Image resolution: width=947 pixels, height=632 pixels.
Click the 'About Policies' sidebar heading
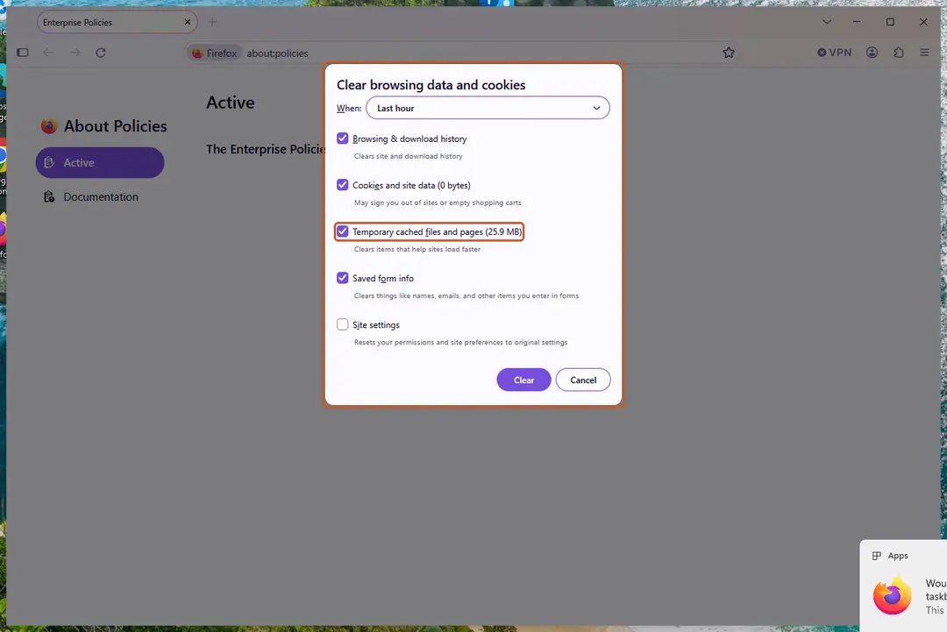pos(116,126)
